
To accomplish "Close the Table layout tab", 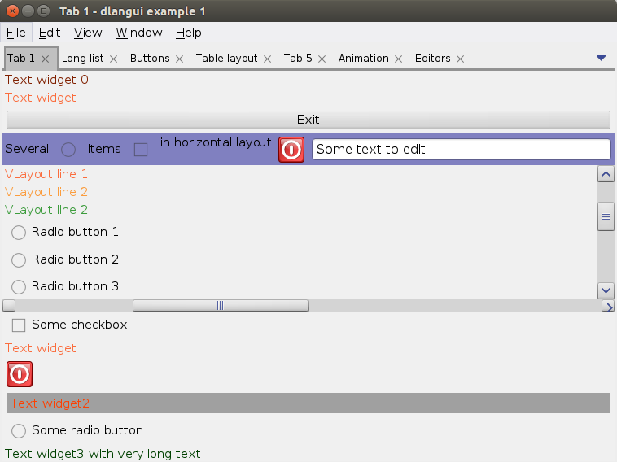I will point(267,59).
